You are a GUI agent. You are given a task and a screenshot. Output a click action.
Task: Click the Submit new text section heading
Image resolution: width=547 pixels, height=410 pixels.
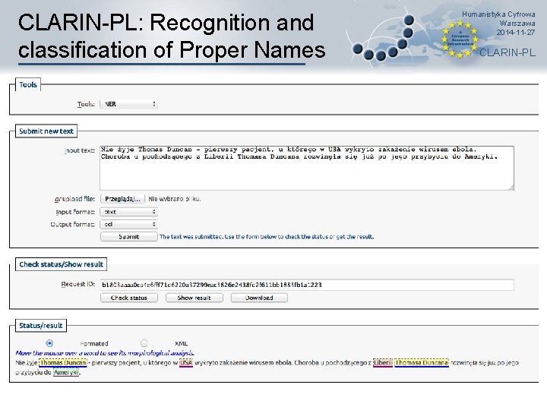46,131
